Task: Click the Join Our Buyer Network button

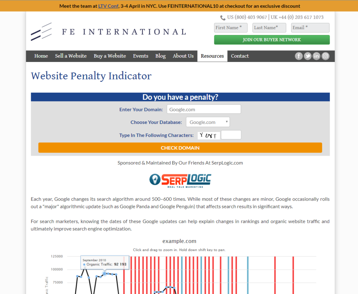Action: (x=272, y=40)
